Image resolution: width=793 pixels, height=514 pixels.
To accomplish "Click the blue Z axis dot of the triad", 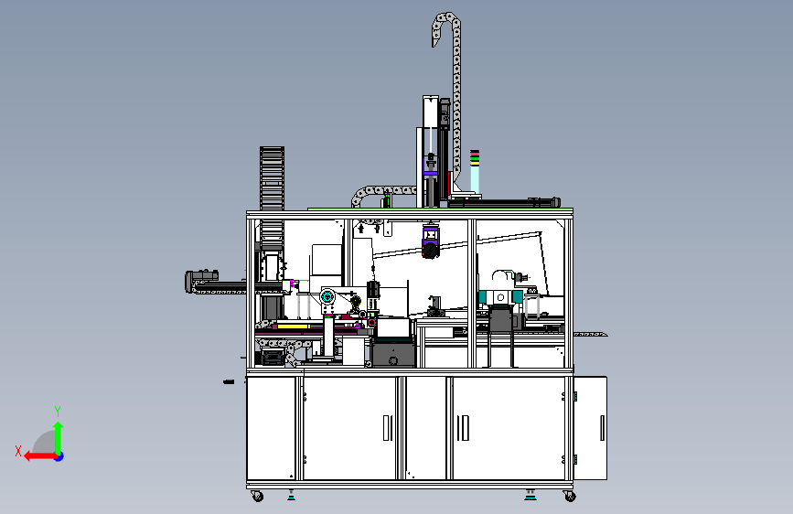I will point(59,456).
